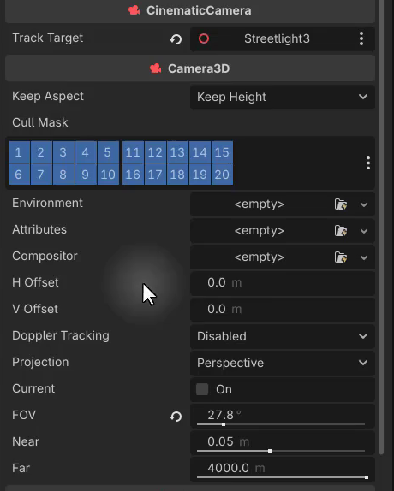Image resolution: width=394 pixels, height=491 pixels.
Task: Click the FOV value field showing 27.8
Action: point(283,415)
